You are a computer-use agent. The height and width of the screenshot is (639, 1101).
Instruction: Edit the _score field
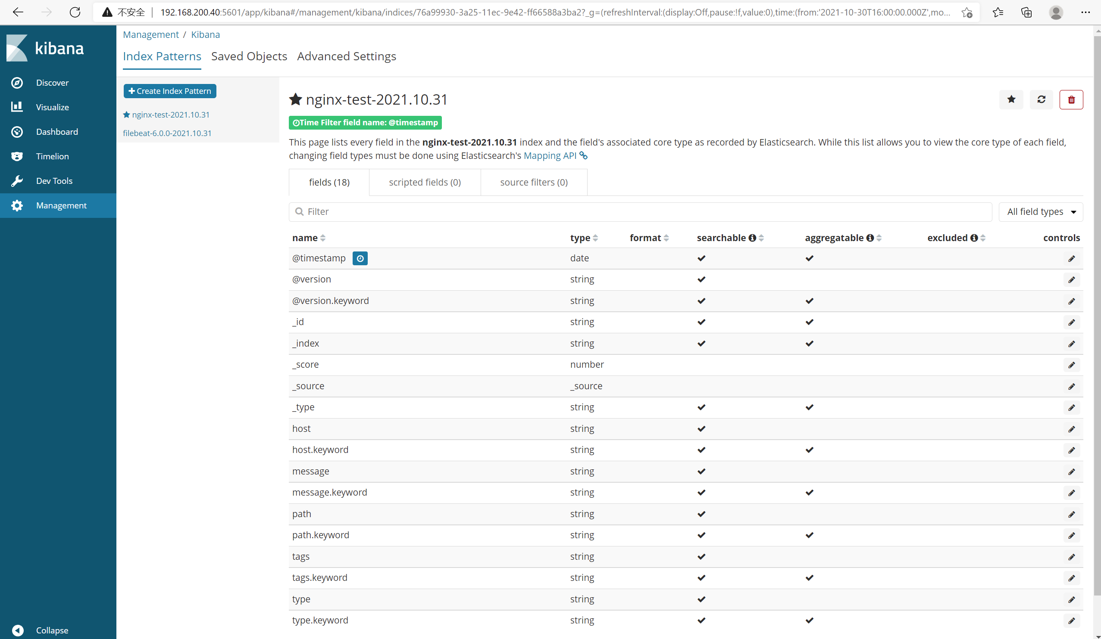(1071, 365)
